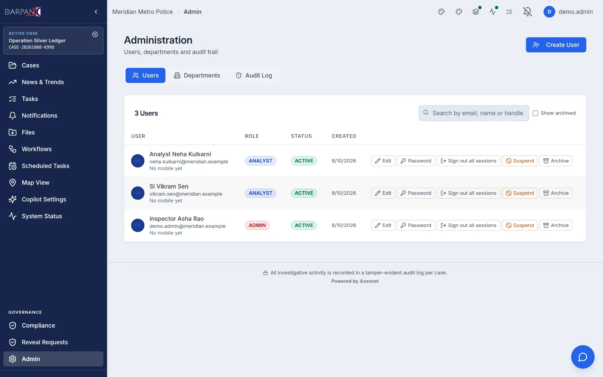Open Workflows page
Screen dimensions: 603x377
[53, 149]
